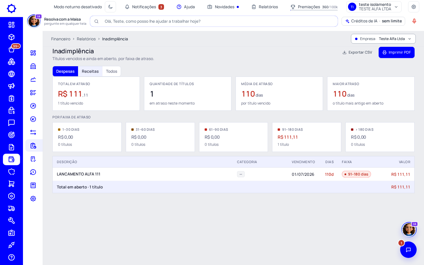Click the LANCAMENTO ALFA 111 row description

click(x=79, y=174)
